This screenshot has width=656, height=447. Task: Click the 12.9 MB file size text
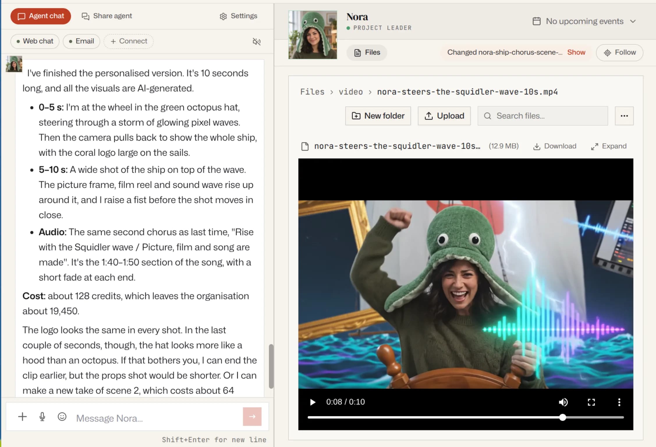503,146
